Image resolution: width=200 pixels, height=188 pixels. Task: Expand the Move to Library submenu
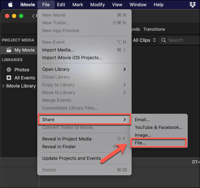84,92
